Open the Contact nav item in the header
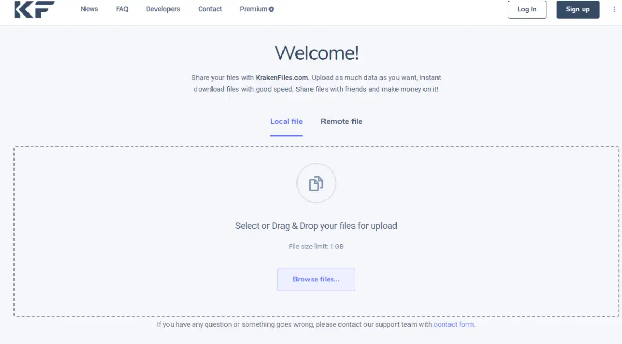This screenshot has height=344, width=622. pos(210,9)
